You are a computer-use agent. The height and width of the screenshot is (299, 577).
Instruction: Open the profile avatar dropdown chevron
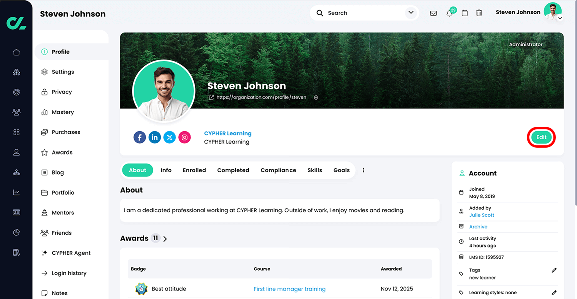click(560, 17)
